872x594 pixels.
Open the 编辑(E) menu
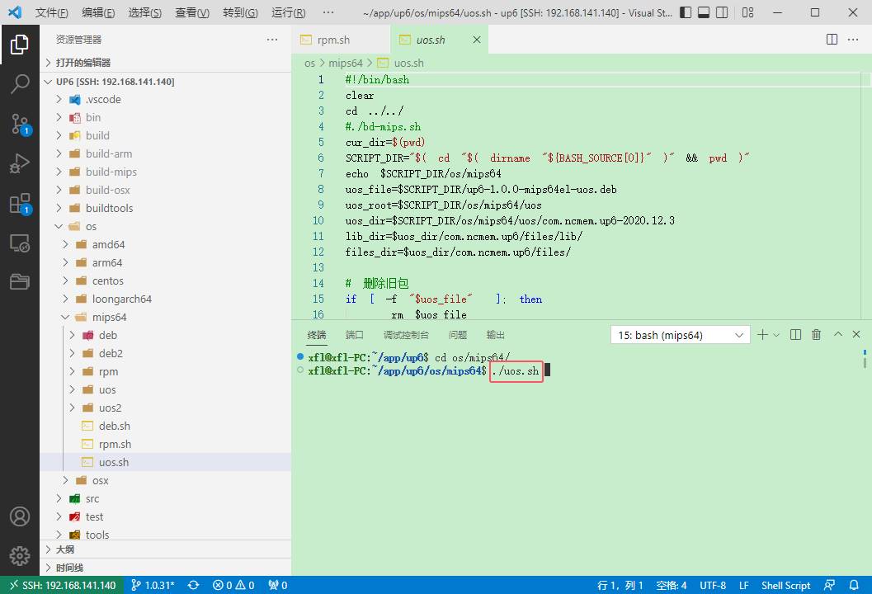99,12
